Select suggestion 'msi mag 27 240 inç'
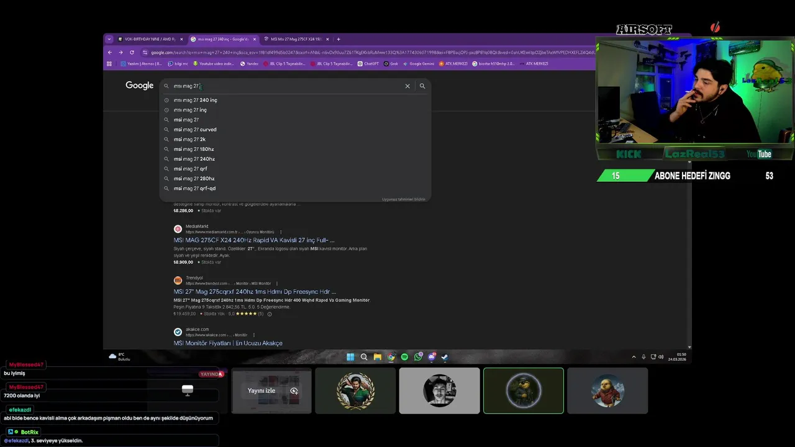Screen dimensions: 795x447 point(295,100)
